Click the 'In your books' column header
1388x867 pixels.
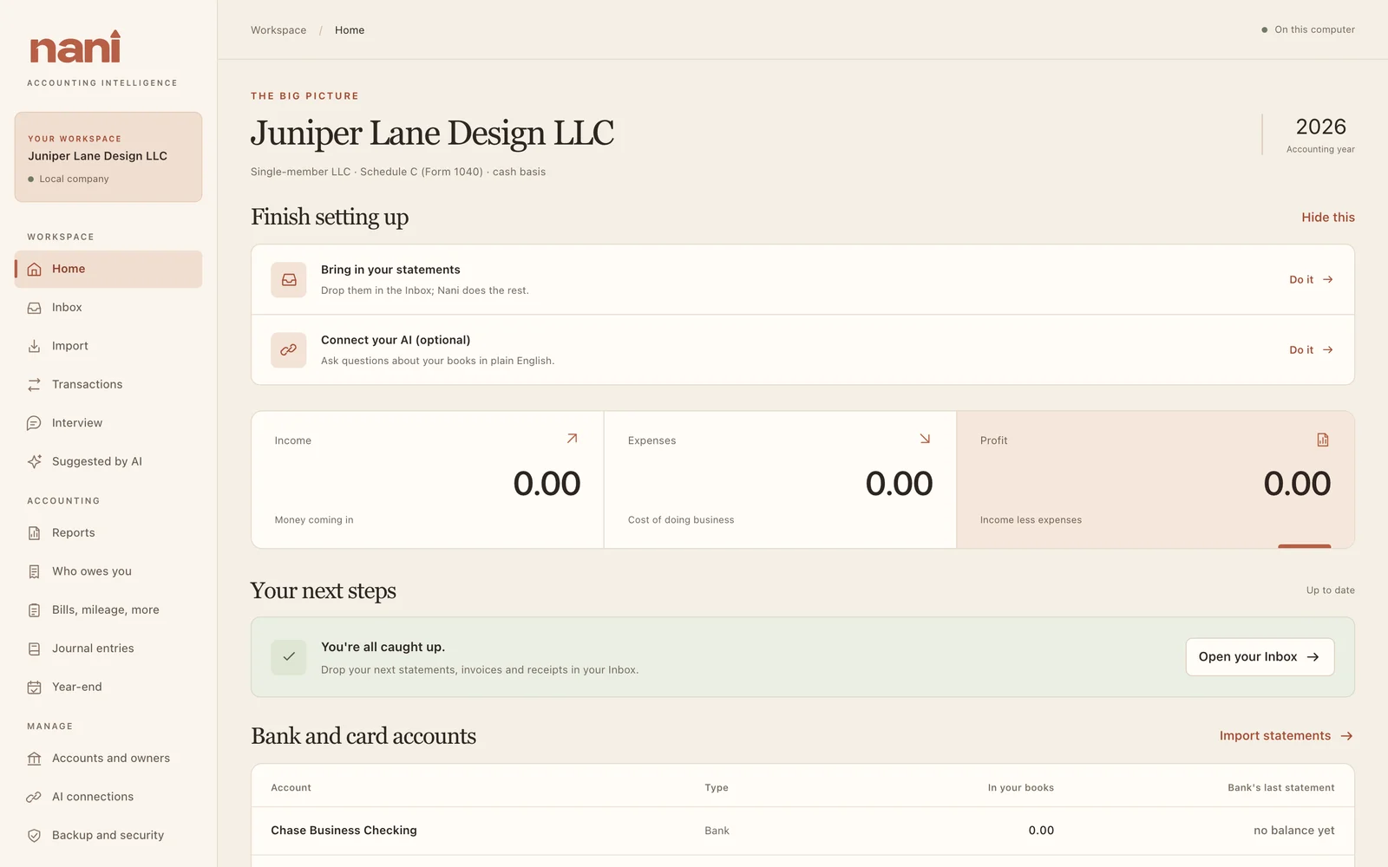click(1020, 788)
